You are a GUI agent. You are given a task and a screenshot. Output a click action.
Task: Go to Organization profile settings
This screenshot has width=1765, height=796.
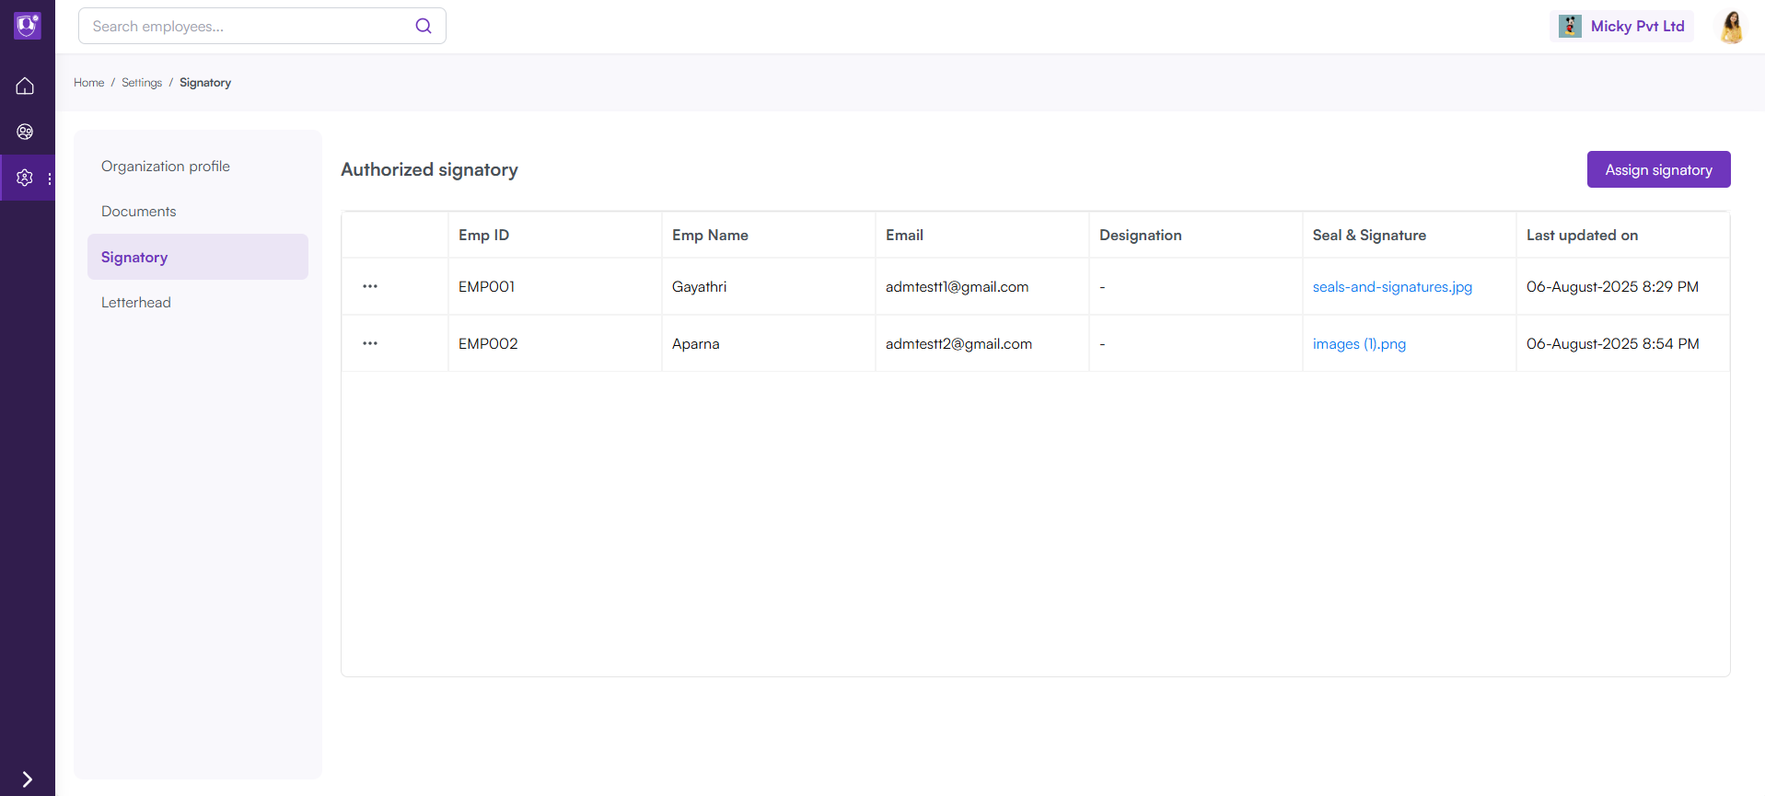166,167
